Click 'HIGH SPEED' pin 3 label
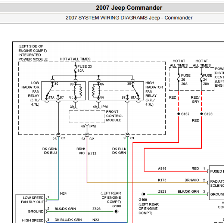 pos(32,220)
